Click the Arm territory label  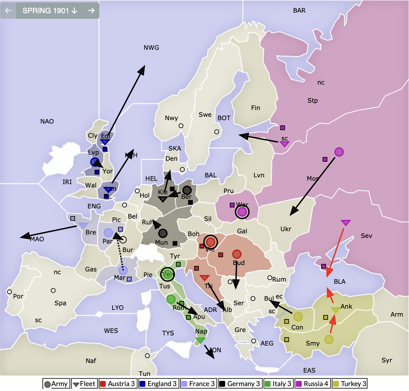point(397,314)
